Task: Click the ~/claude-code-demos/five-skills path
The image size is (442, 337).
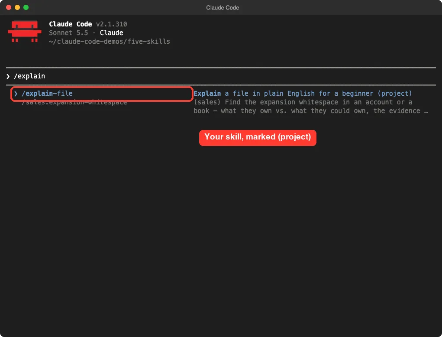Action: click(110, 42)
